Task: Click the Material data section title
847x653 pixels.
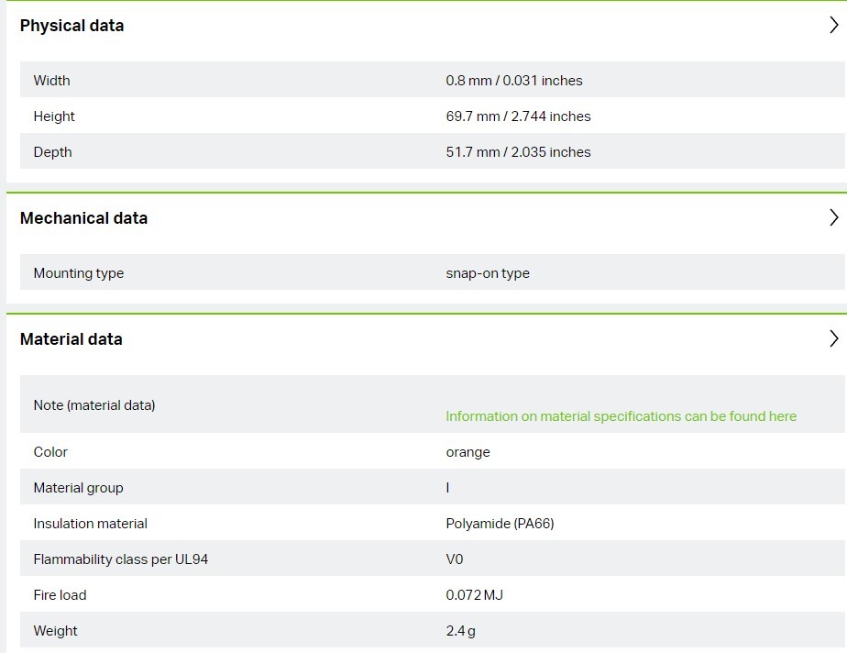Action: 71,339
